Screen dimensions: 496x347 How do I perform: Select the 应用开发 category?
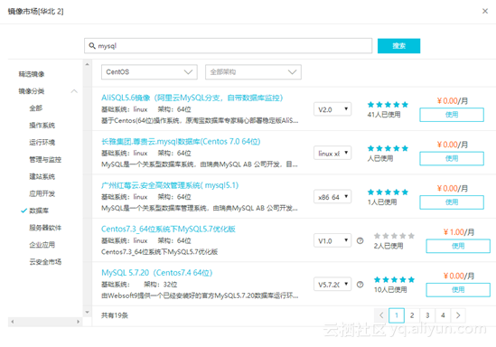pos(42,193)
